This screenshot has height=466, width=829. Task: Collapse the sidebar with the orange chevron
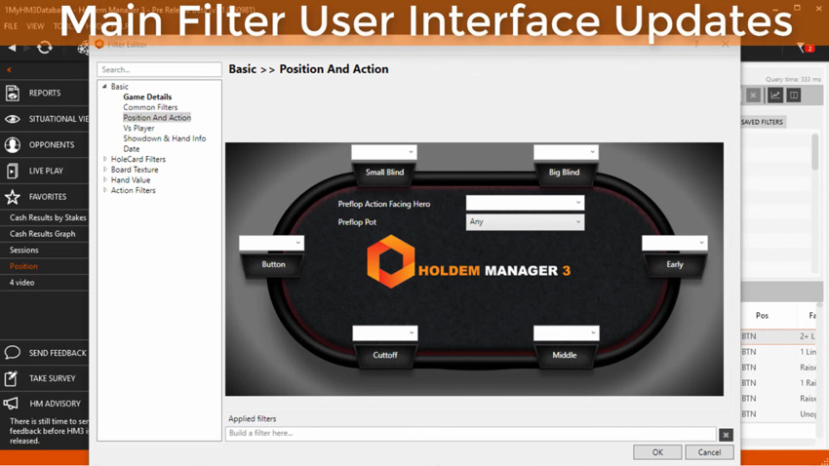tap(9, 70)
